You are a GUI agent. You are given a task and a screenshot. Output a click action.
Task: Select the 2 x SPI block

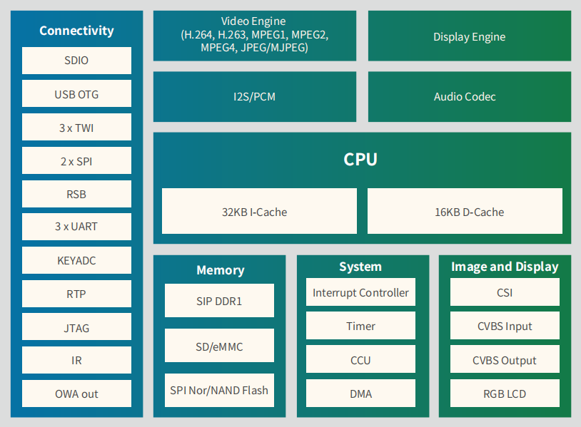pyautogui.click(x=76, y=160)
